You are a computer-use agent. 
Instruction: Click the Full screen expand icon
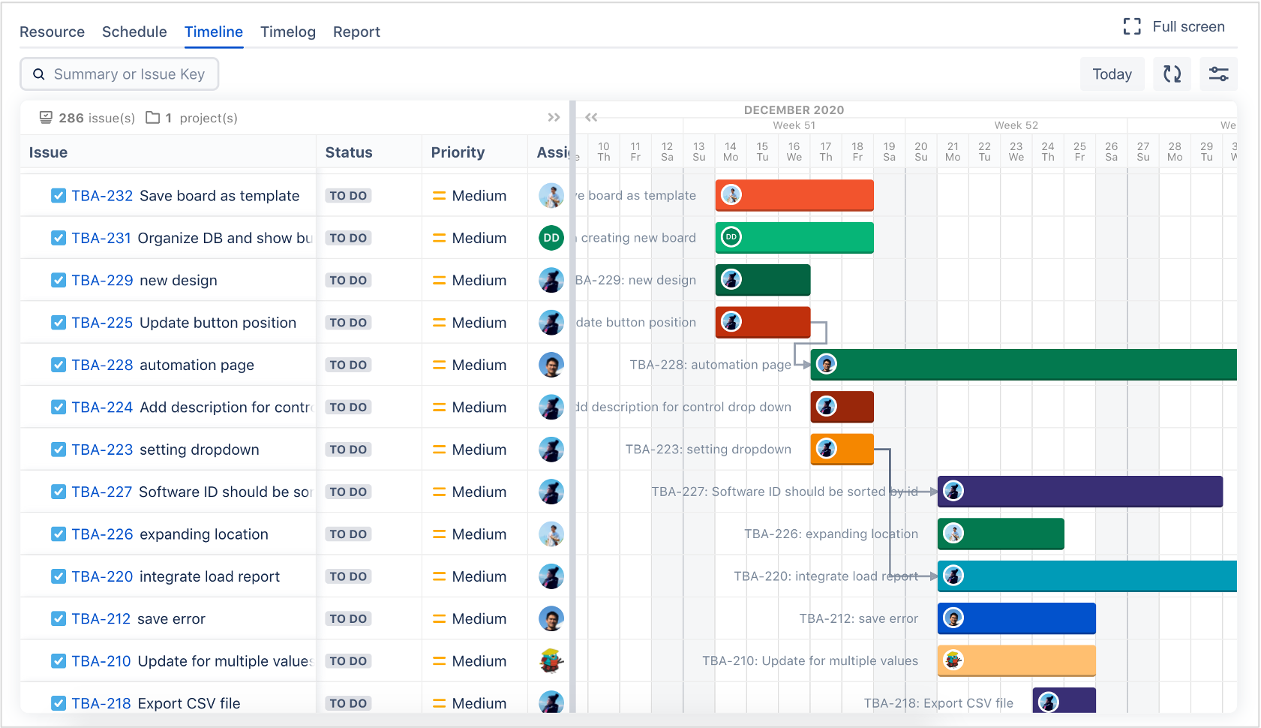point(1132,27)
